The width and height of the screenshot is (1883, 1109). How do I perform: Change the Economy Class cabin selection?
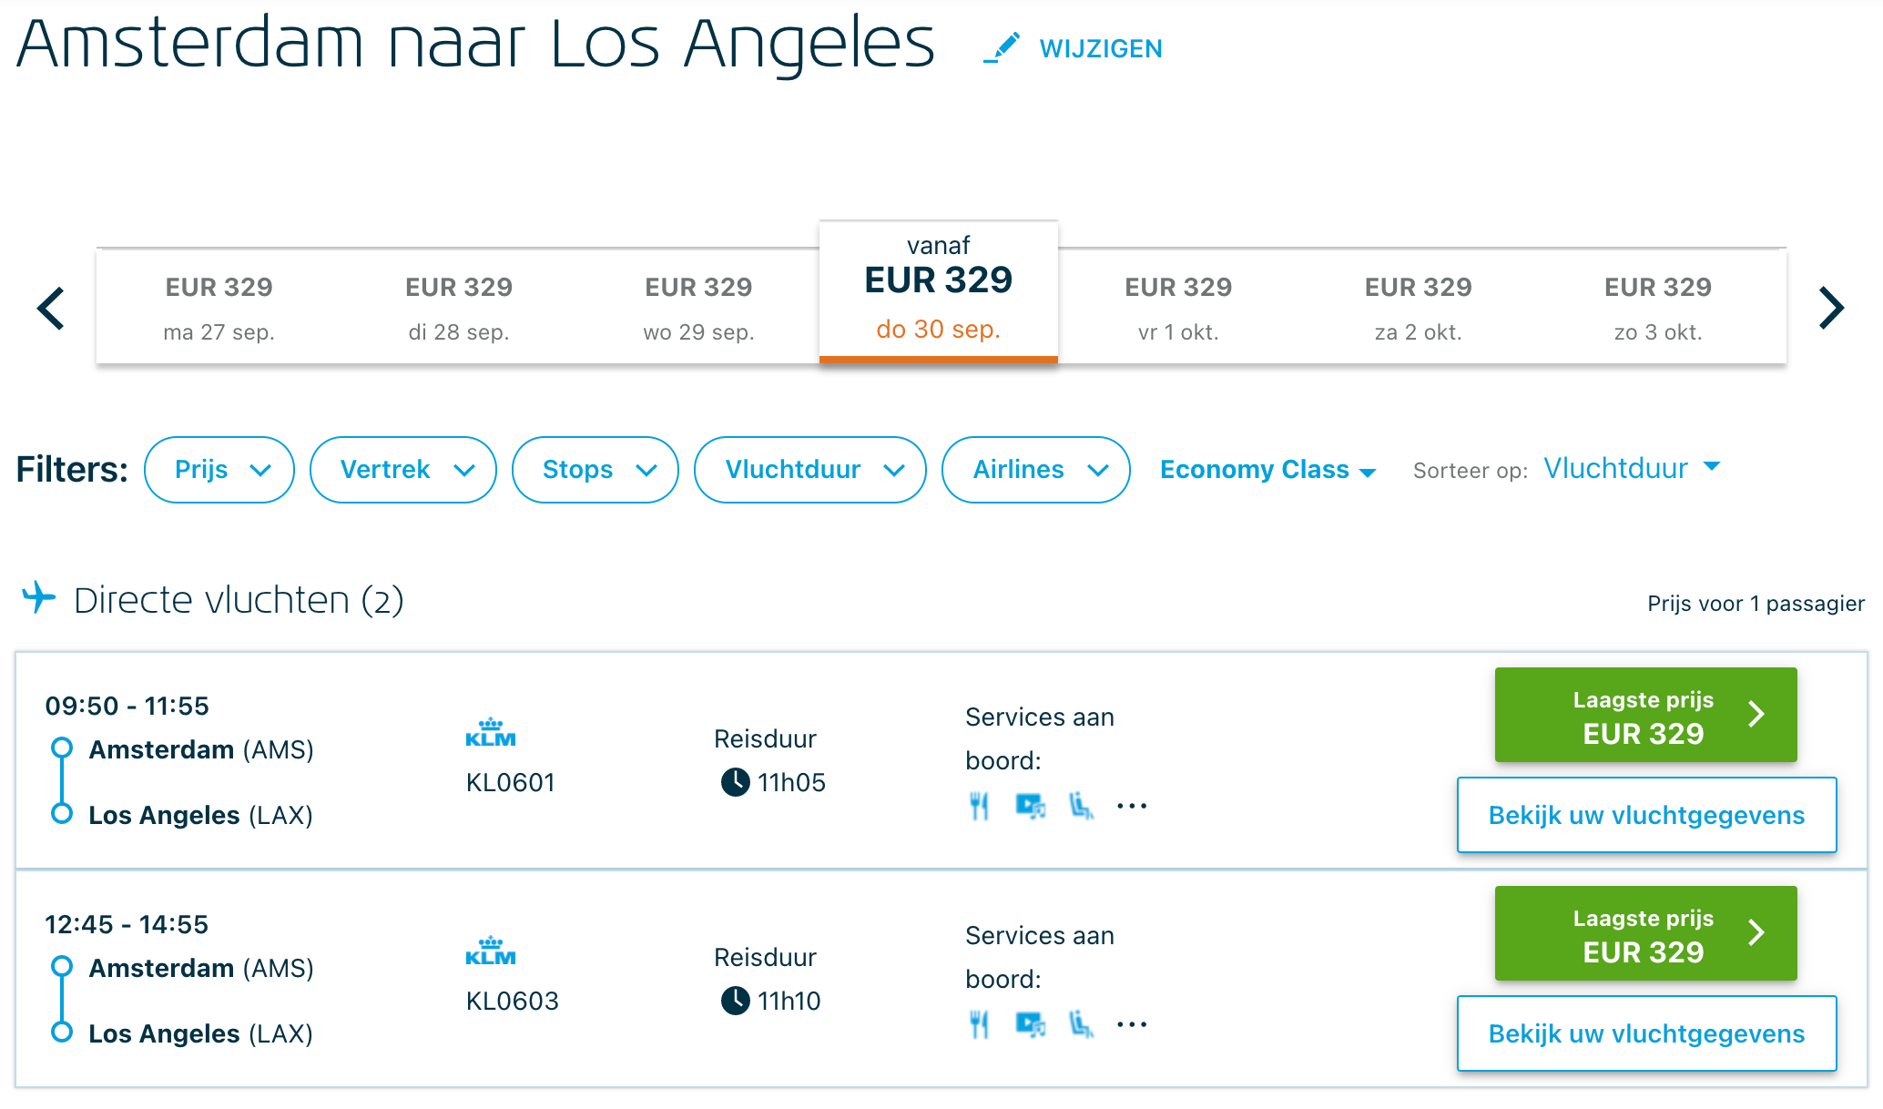click(1267, 470)
